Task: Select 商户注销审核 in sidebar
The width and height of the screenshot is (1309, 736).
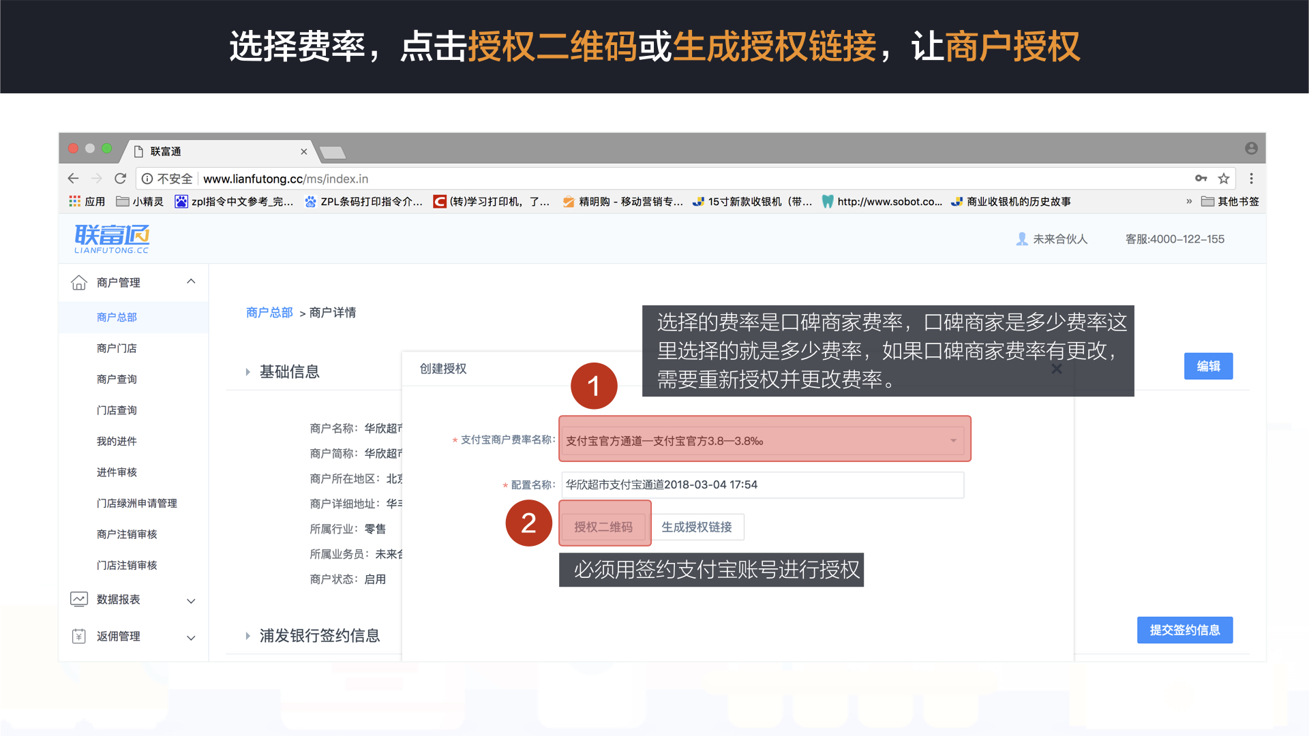Action: 127,534
